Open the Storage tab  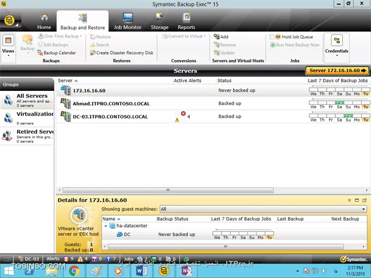coord(160,21)
